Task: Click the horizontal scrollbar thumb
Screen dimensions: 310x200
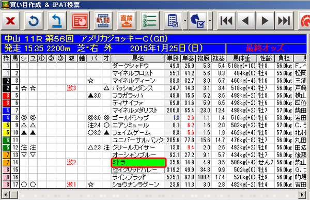Action: (13, 195)
